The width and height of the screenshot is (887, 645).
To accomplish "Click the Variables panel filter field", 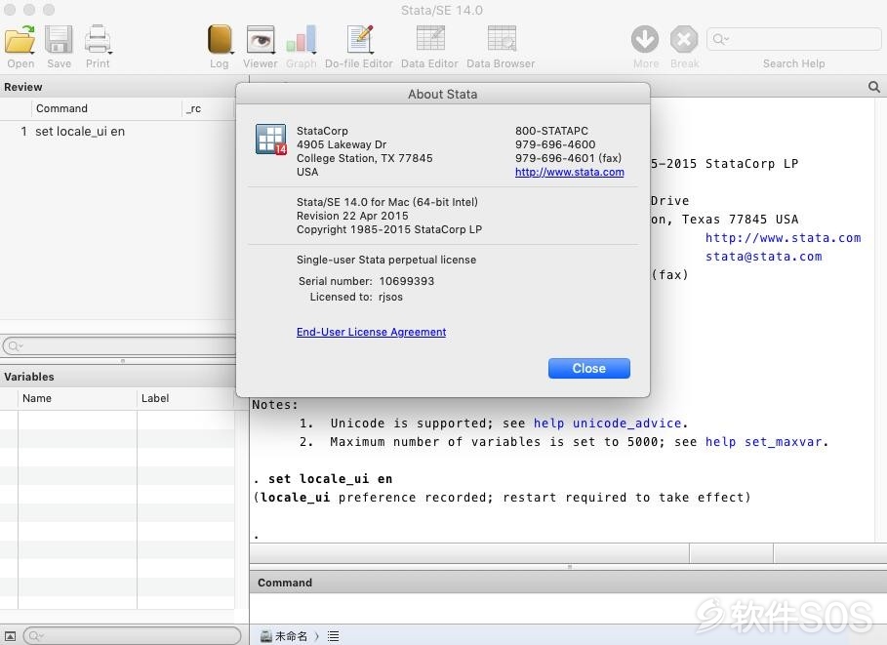I will coord(132,635).
